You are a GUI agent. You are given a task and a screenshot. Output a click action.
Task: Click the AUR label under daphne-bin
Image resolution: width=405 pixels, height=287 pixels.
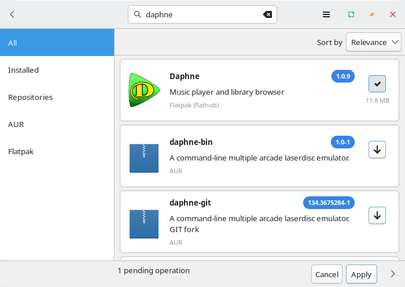coord(176,171)
